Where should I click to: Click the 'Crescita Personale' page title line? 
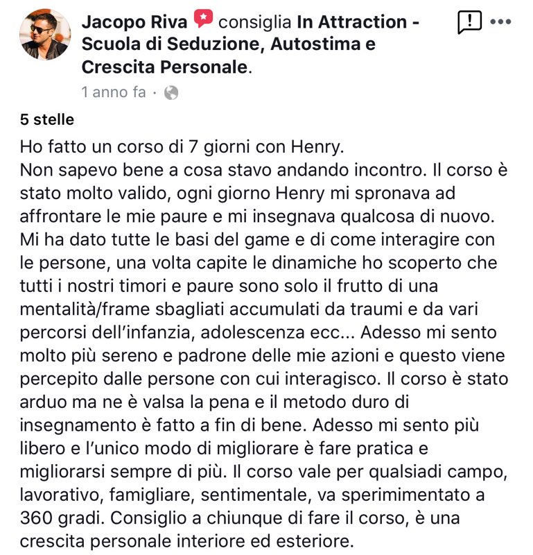tap(164, 67)
